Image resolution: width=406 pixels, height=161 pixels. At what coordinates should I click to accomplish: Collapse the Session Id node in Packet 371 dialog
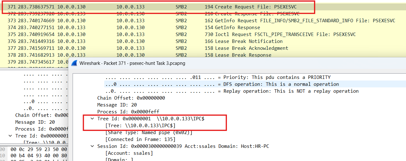[92, 146]
